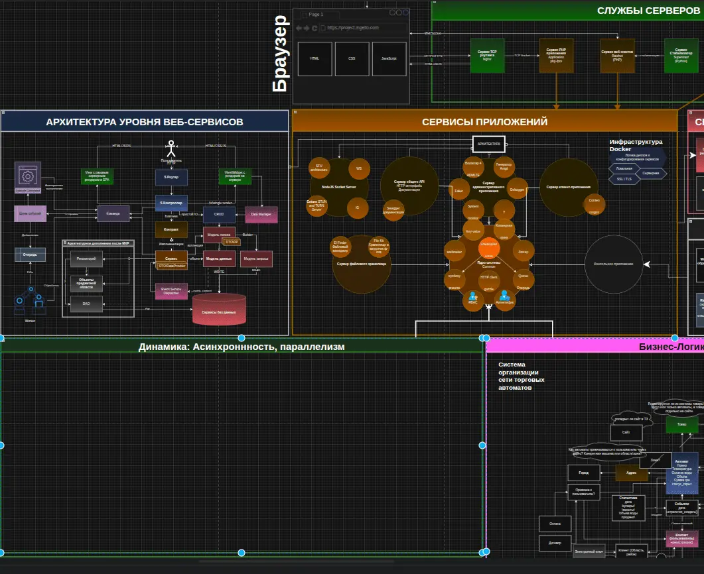The height and width of the screenshot is (574, 704).
Task: Select the bright orange center circle in system core
Action: (x=488, y=247)
